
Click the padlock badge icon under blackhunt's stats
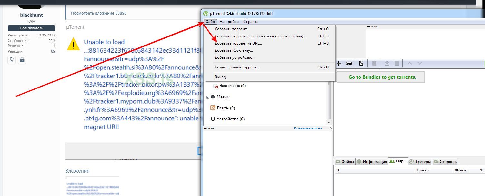[22, 60]
